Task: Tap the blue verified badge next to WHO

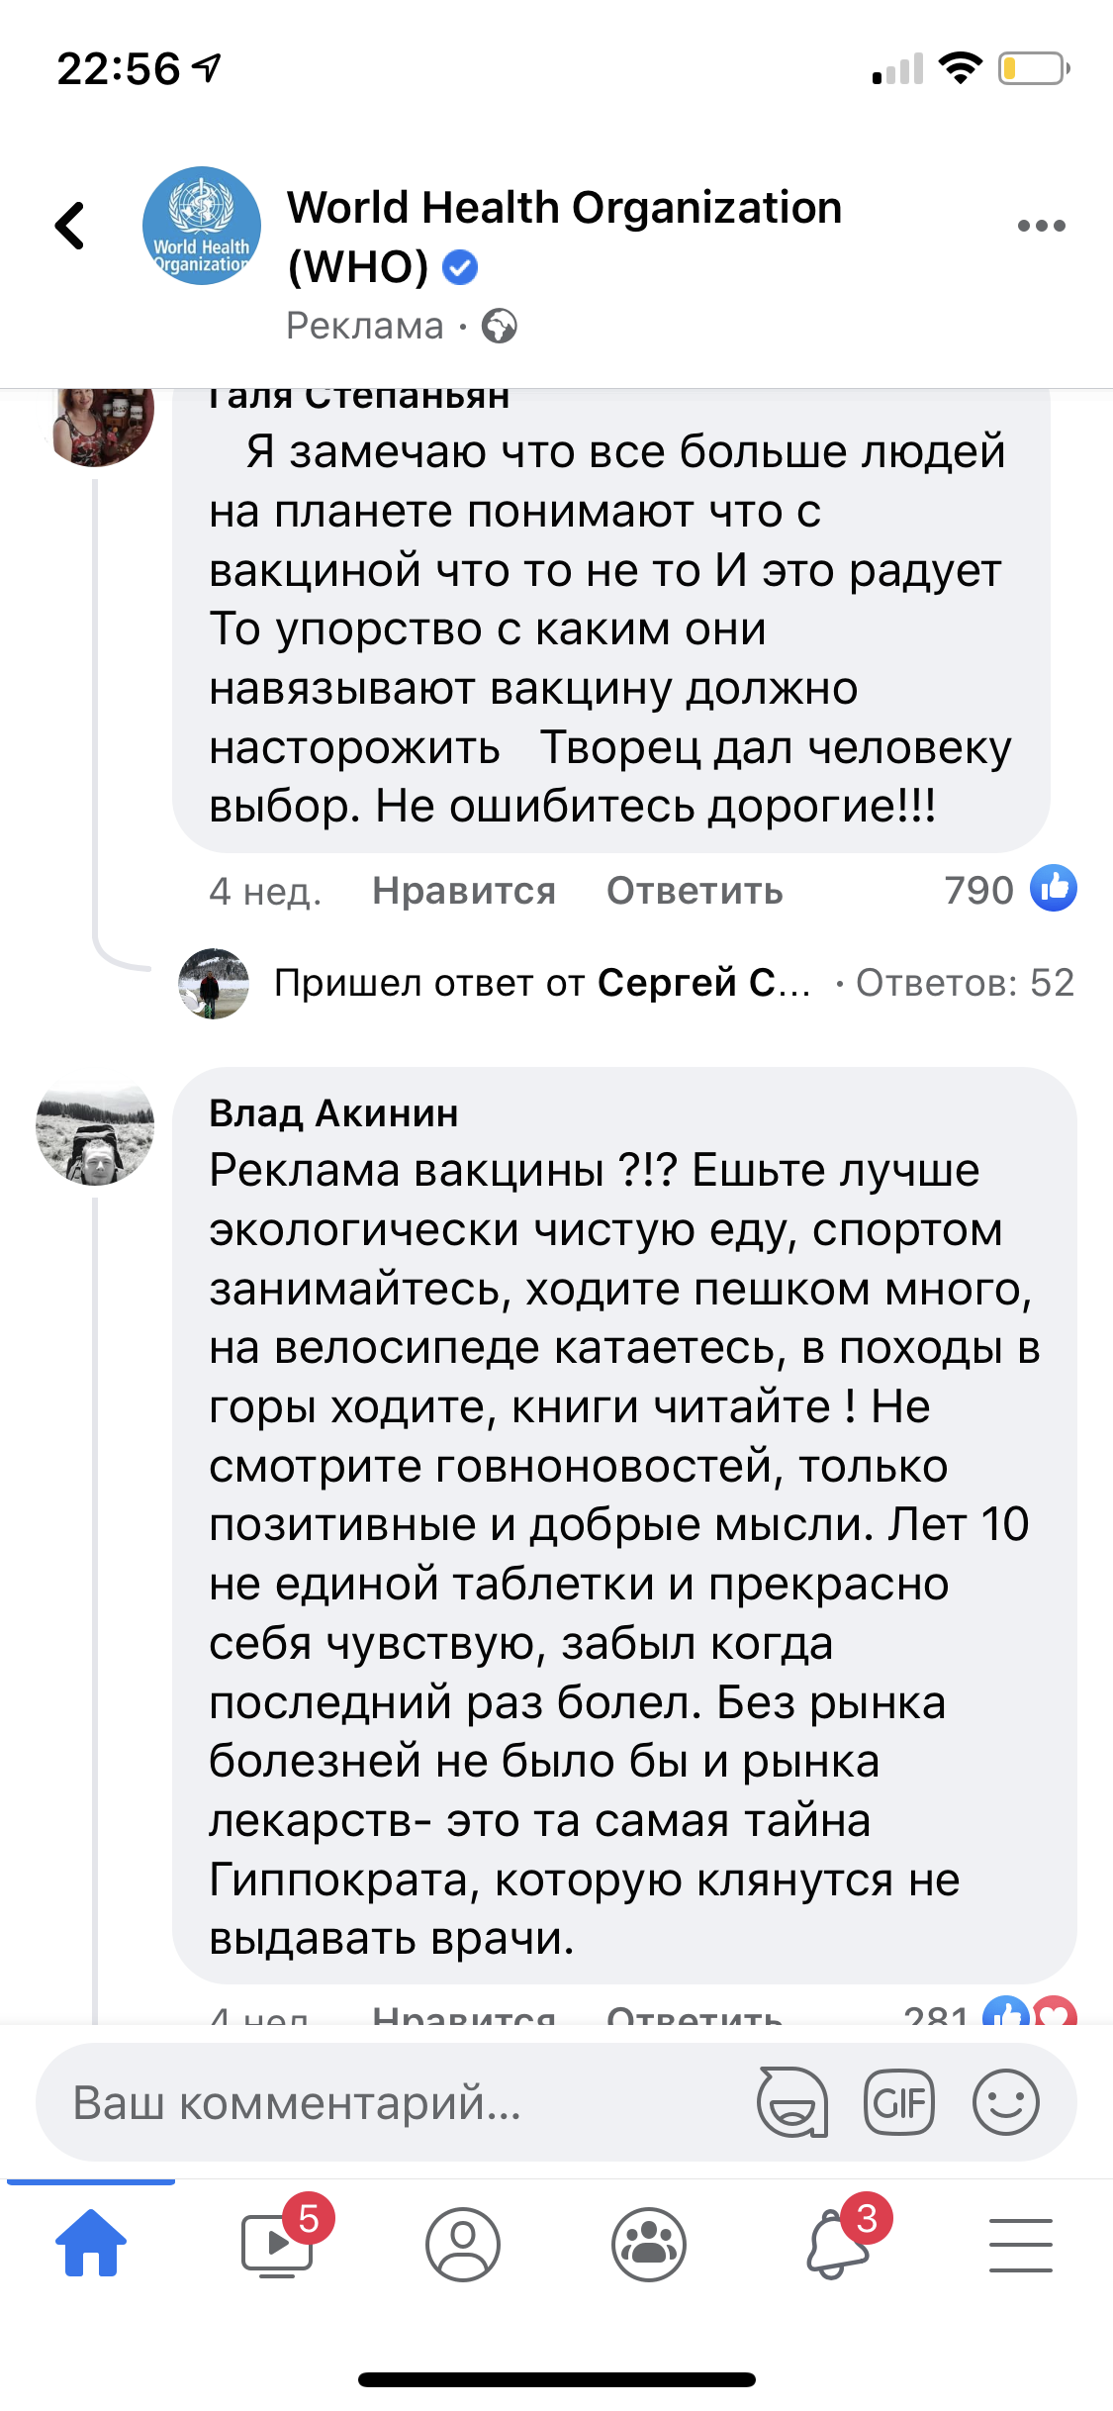Action: [460, 267]
